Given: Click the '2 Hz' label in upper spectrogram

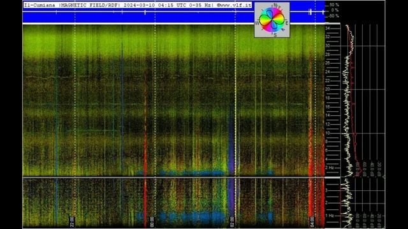Looking at the screenshot, I should point(330,168).
